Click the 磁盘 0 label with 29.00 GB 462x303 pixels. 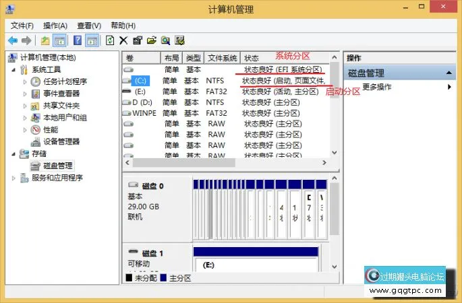156,209
